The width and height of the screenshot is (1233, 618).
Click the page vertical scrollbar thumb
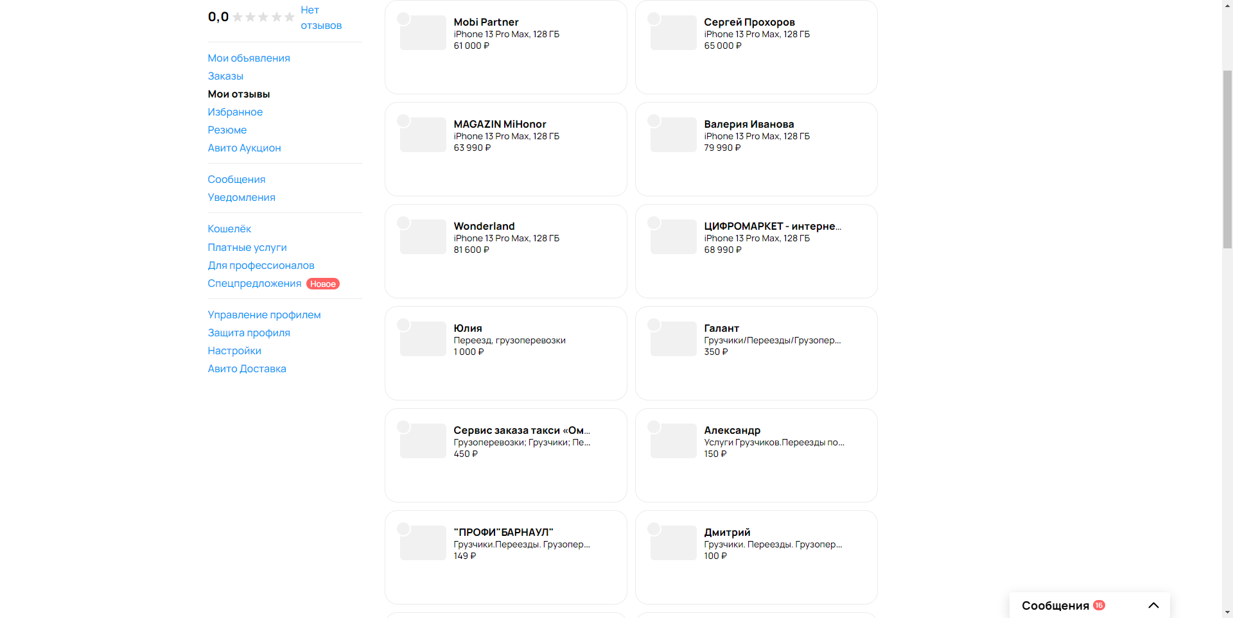[1227, 159]
